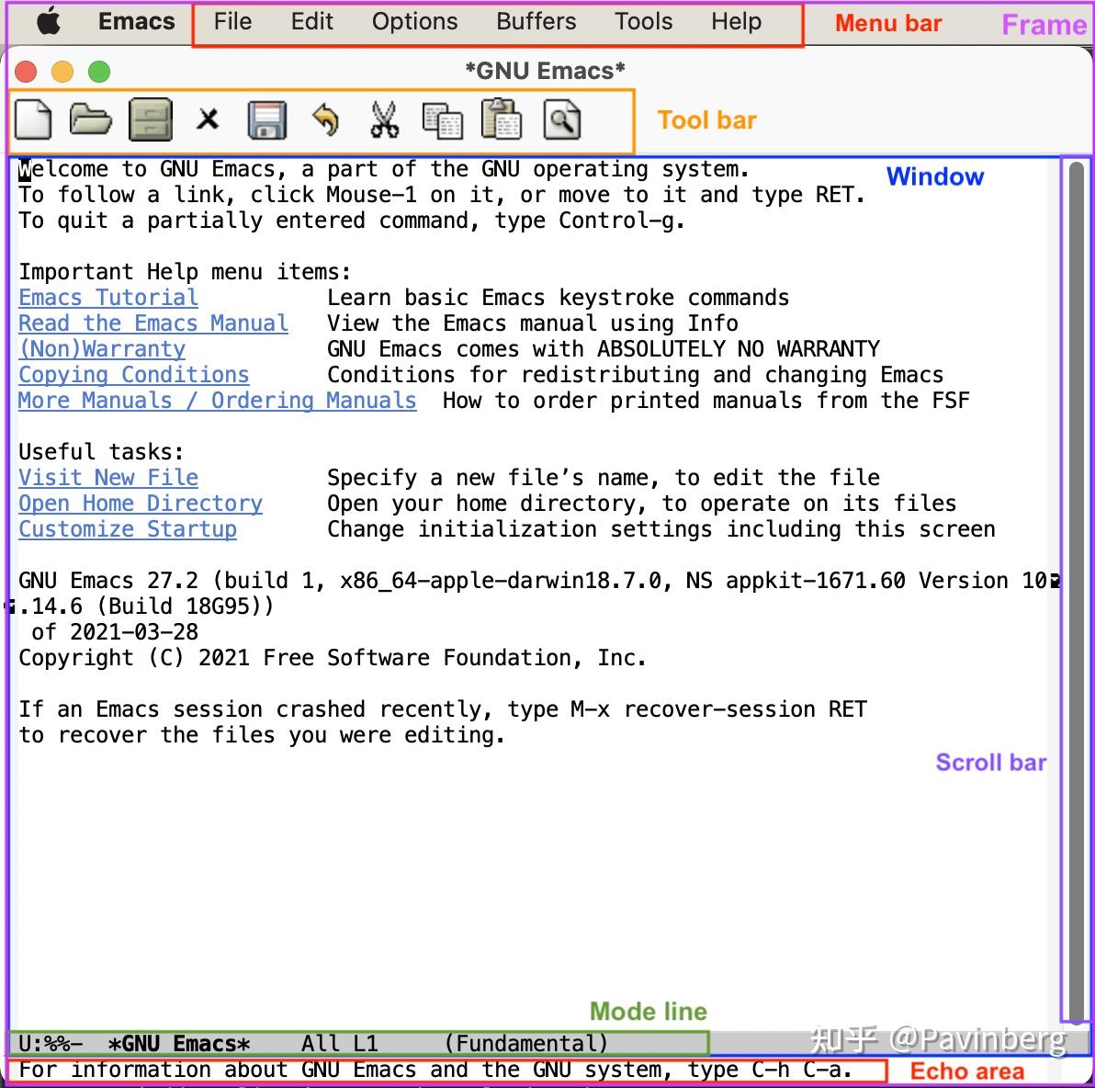
Task: Click the Save disk toolbar icon
Action: 267,119
